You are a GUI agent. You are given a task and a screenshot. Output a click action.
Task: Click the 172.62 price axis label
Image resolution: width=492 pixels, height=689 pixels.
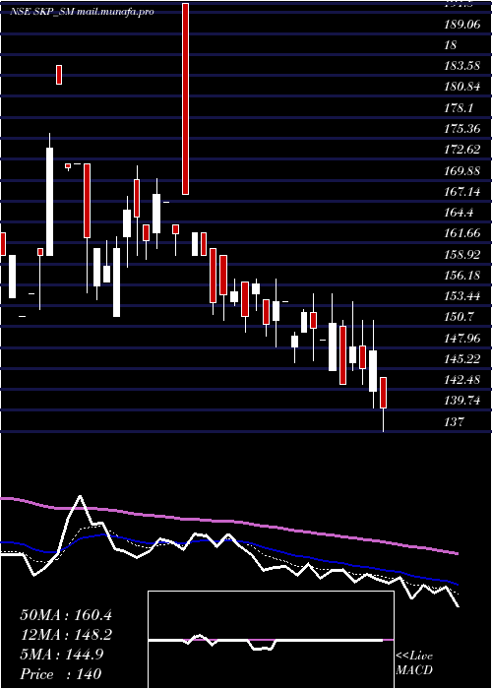(462, 150)
